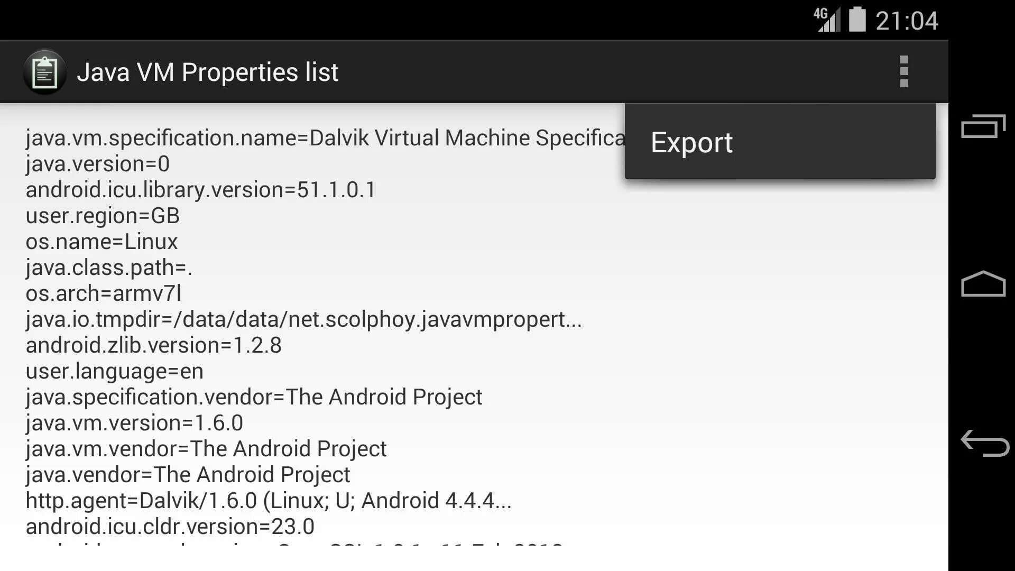
Task: Tap the clipboard app icon
Action: tap(45, 72)
